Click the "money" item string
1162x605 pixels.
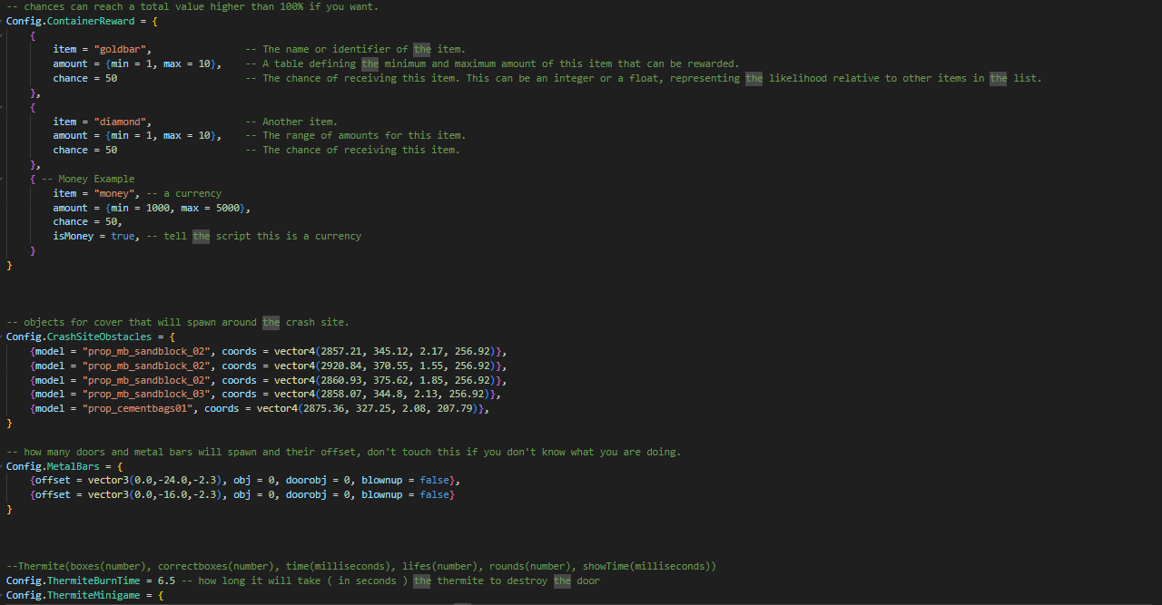tap(117, 193)
